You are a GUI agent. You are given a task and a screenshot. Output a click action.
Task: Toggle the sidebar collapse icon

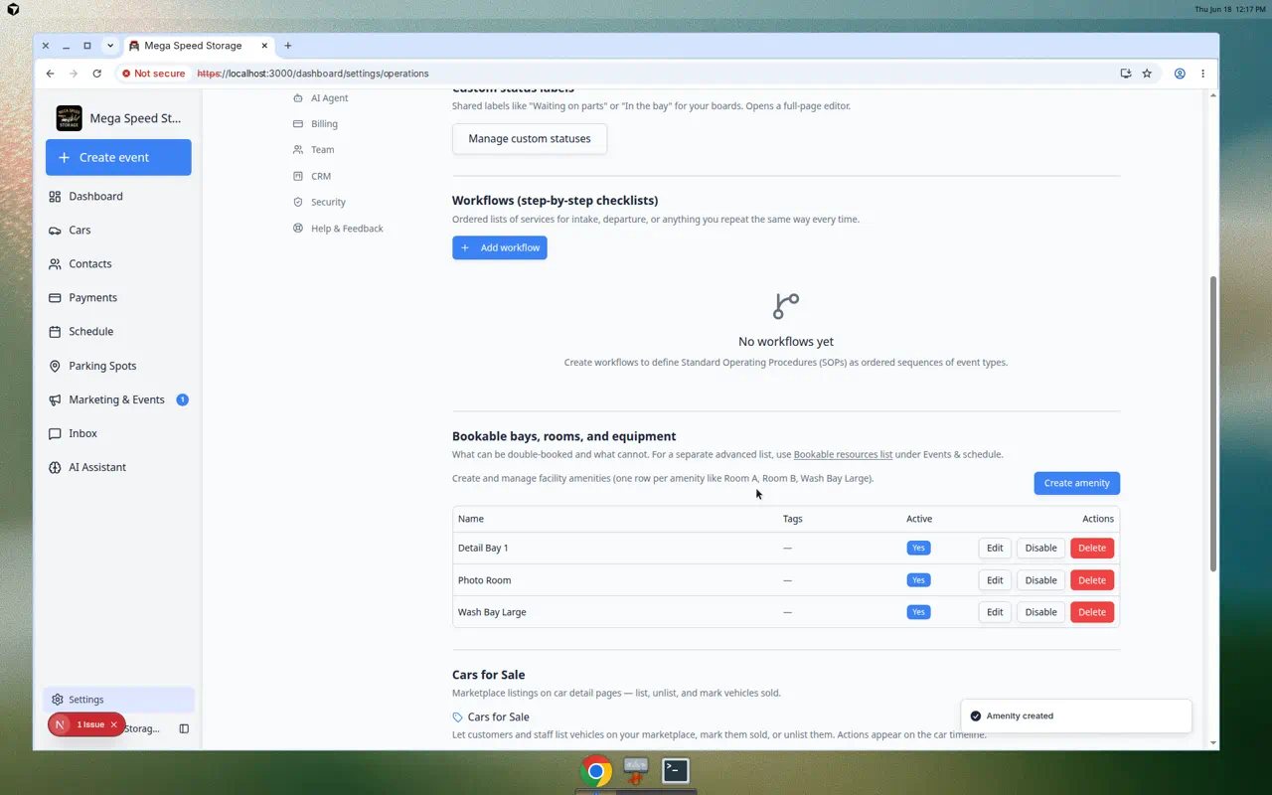pyautogui.click(x=184, y=728)
